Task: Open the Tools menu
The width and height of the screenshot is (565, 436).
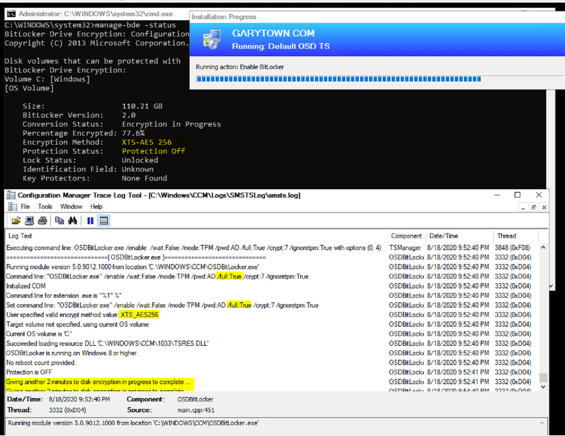Action: tap(45, 207)
